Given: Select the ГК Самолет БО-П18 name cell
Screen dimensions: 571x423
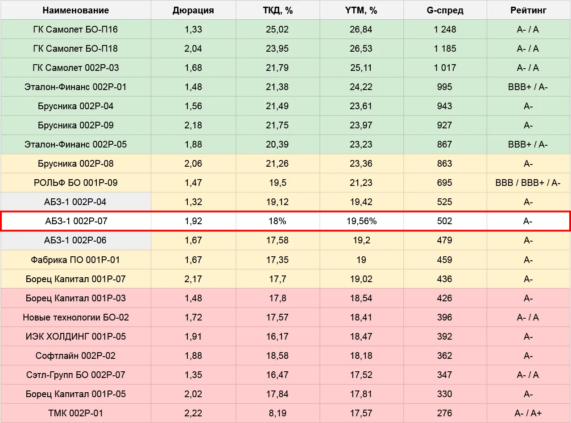Looking at the screenshot, I should click(76, 49).
